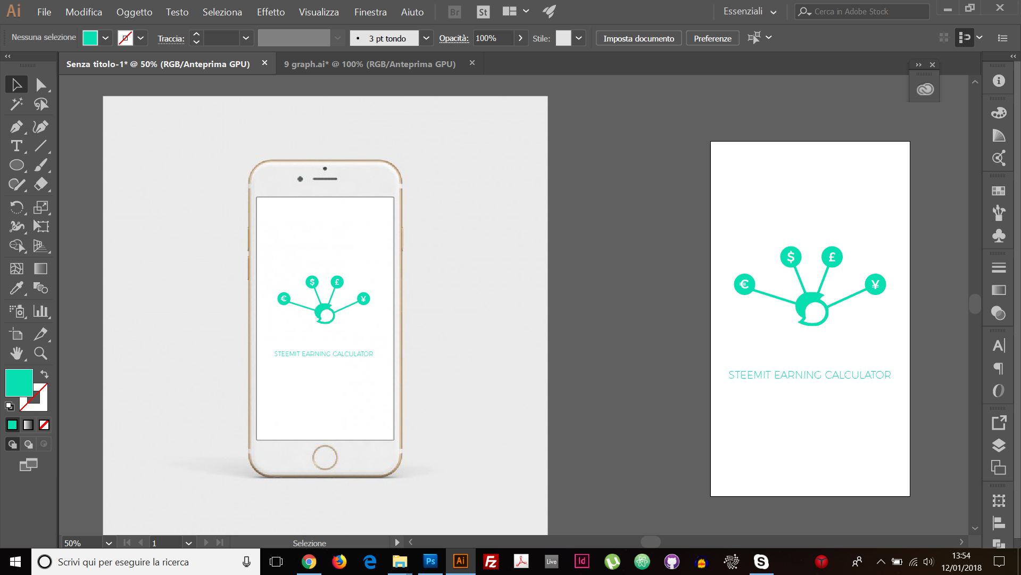1021x575 pixels.
Task: Open the Stroke panel icon
Action: point(999,268)
